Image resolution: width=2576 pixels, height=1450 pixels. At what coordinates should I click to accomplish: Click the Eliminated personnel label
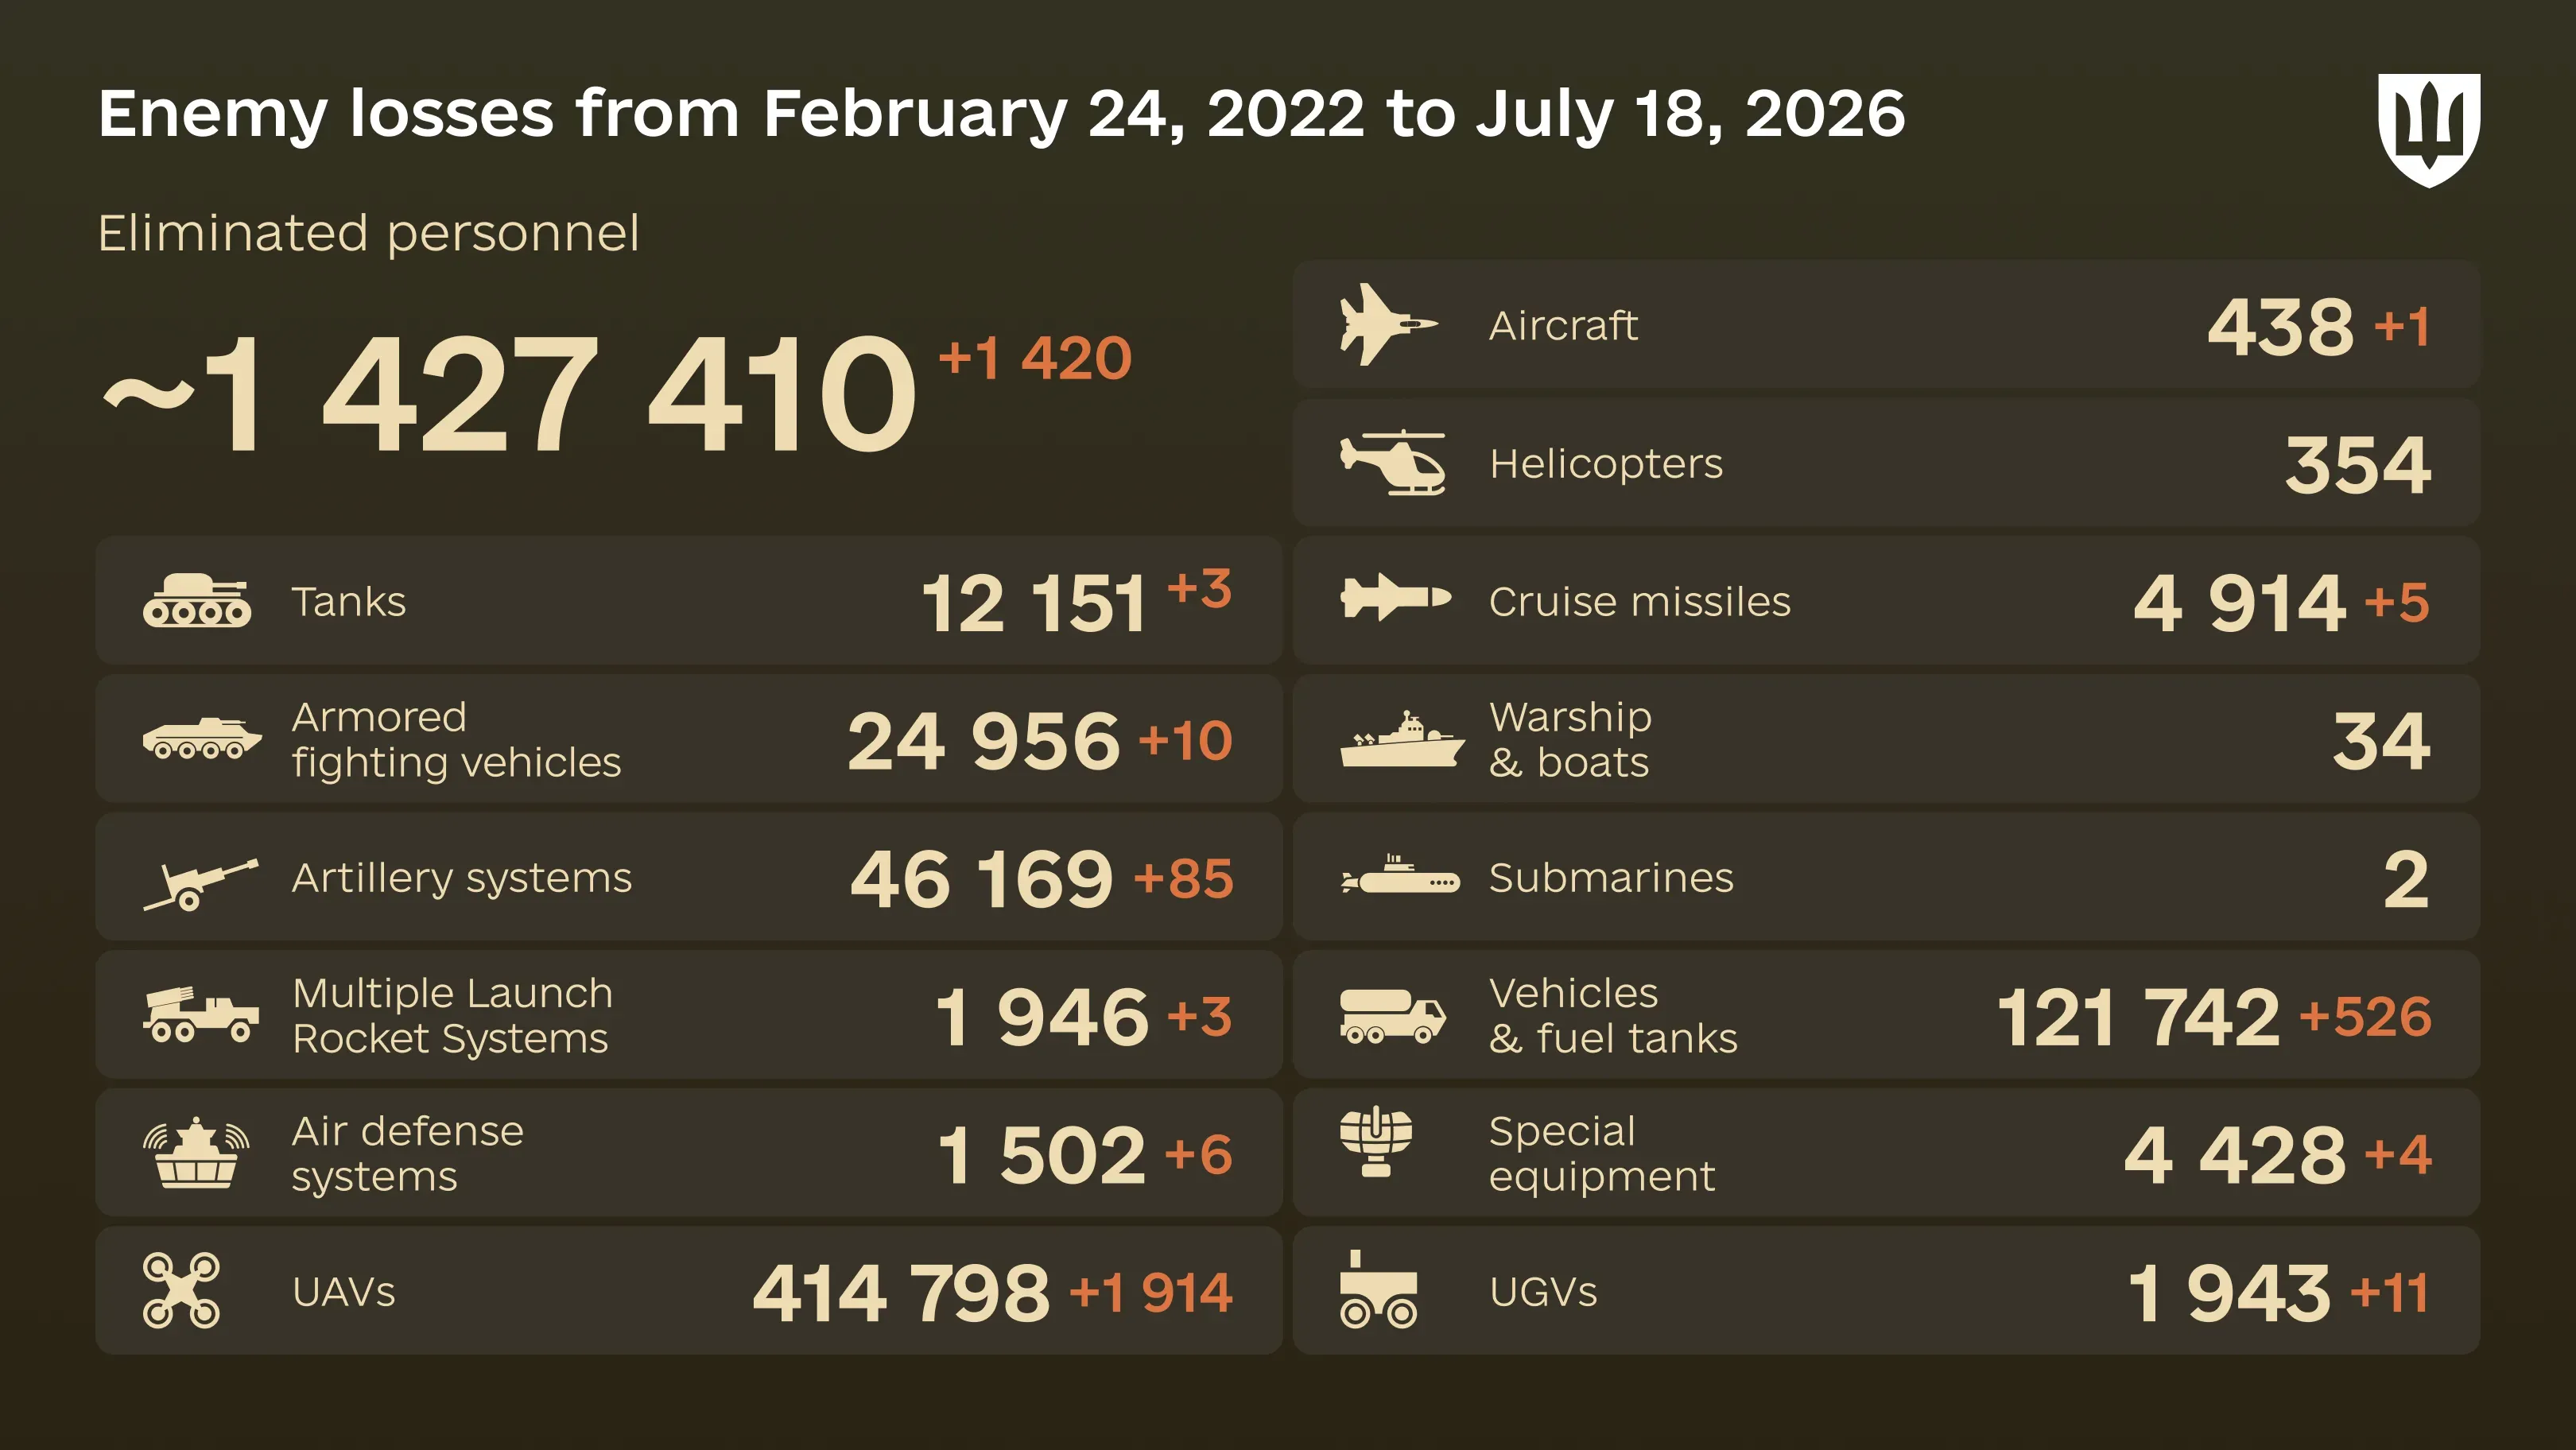368,235
